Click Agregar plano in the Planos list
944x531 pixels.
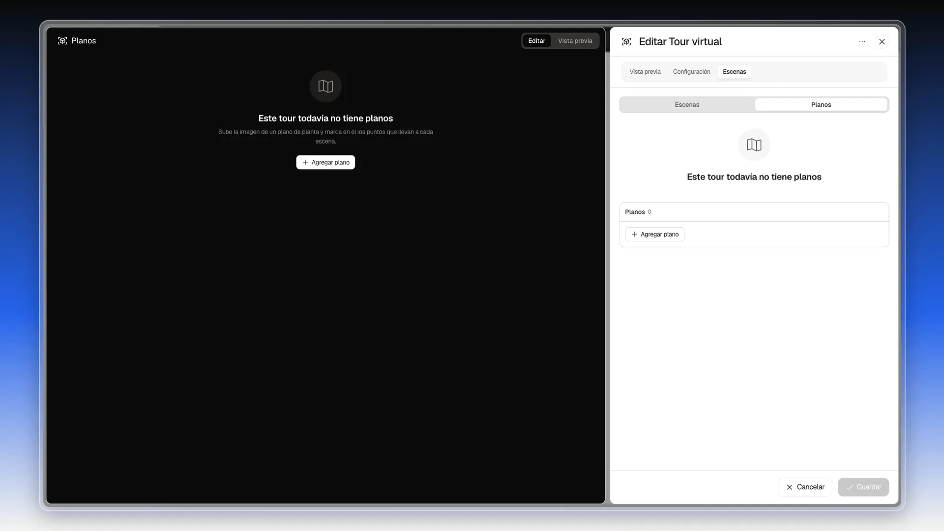(655, 235)
